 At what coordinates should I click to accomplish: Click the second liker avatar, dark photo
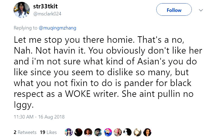78,132
